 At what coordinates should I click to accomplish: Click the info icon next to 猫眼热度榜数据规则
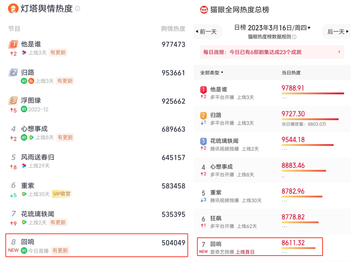[x=294, y=37]
